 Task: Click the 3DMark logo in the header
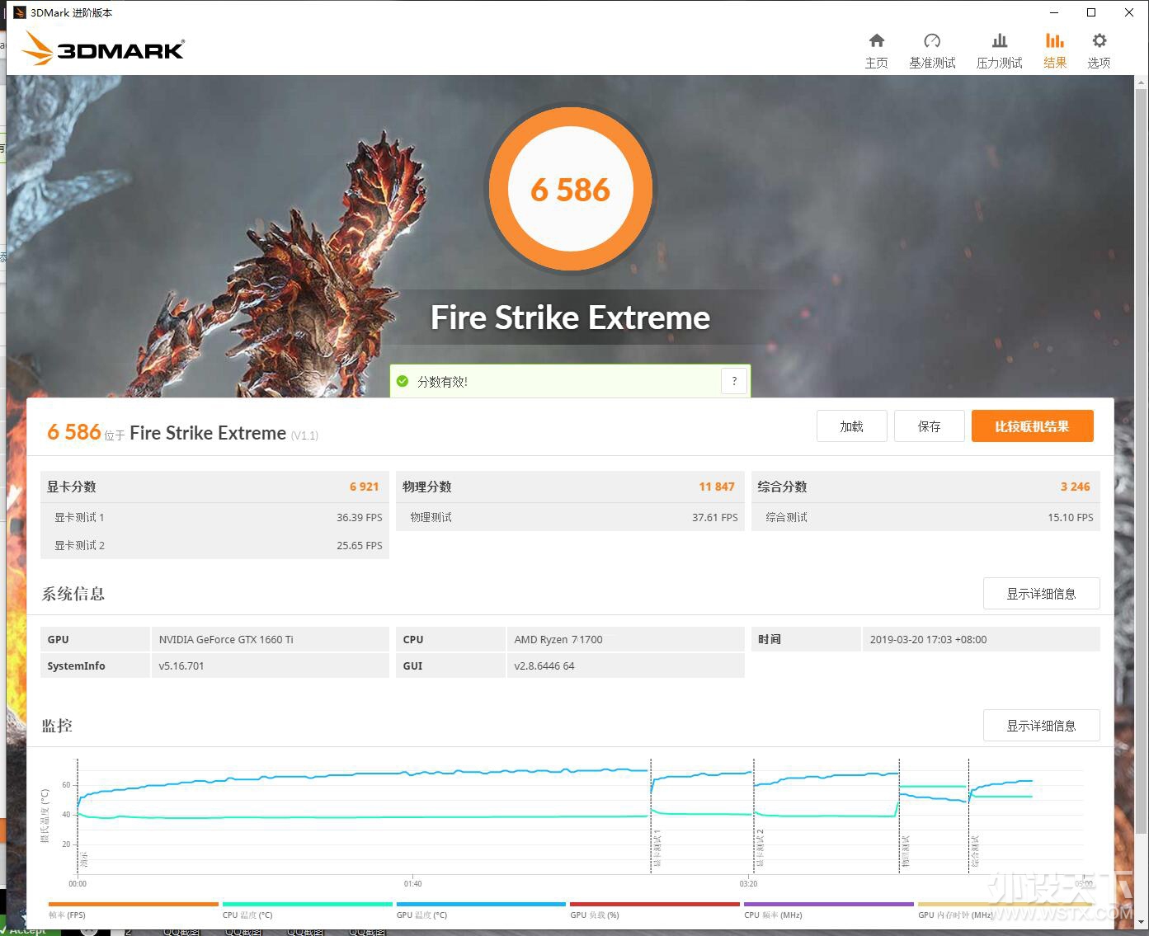point(104,49)
